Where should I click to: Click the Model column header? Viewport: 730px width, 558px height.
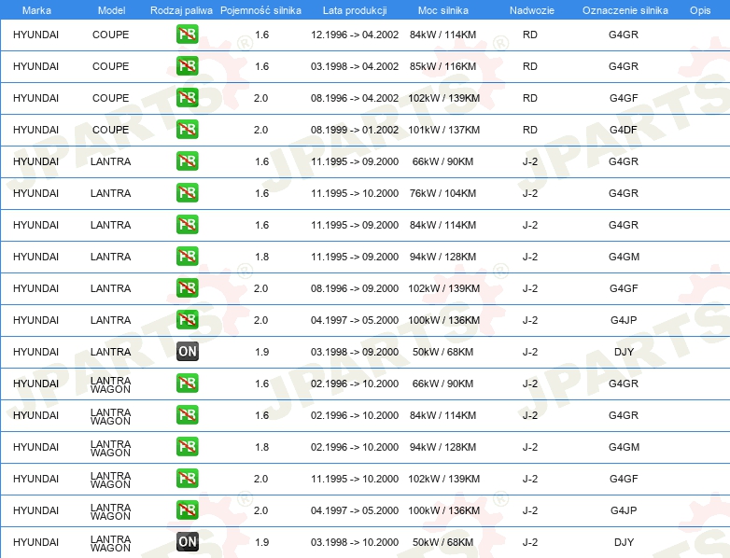[x=111, y=10]
